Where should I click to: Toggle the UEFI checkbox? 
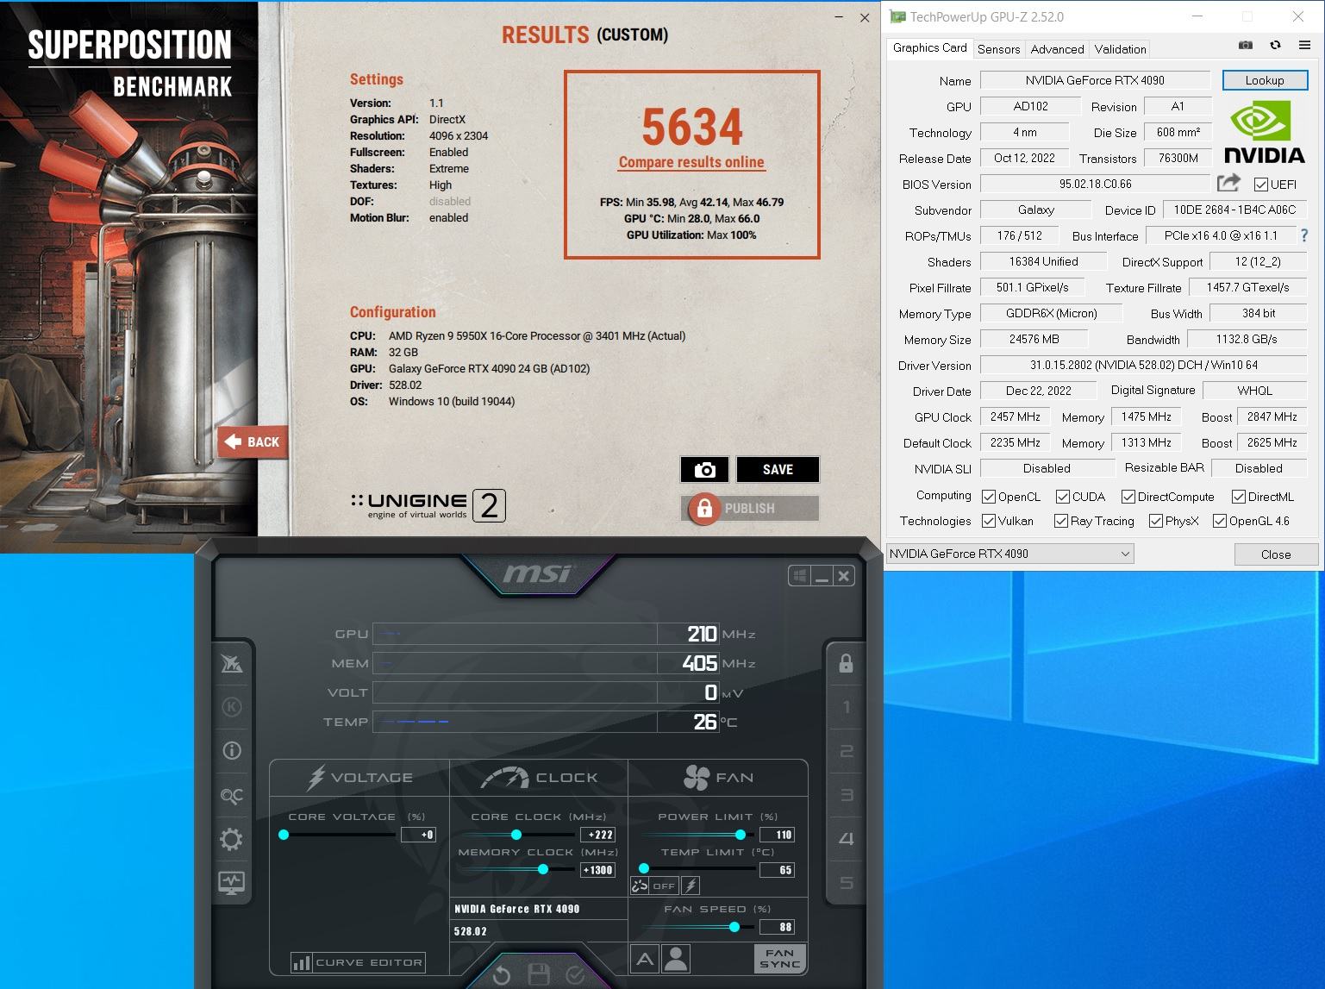1261,185
